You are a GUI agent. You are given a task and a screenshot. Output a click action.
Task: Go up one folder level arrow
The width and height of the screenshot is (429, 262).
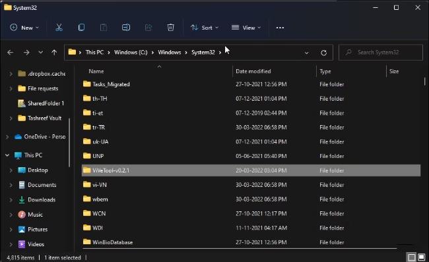54,53
